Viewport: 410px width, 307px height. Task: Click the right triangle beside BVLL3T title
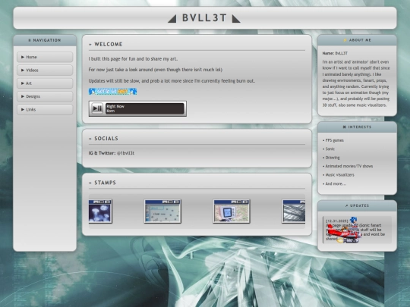pyautogui.click(x=236, y=19)
